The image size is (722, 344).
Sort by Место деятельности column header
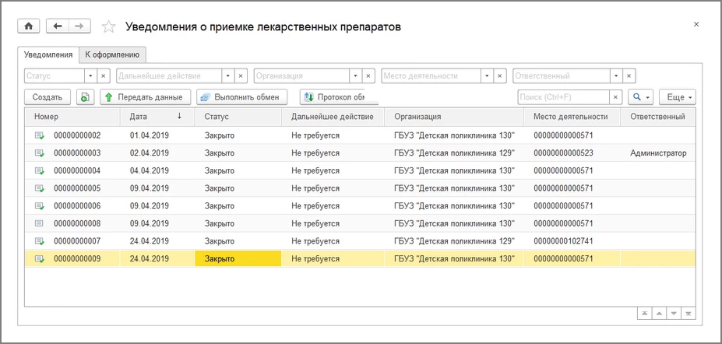tap(572, 117)
